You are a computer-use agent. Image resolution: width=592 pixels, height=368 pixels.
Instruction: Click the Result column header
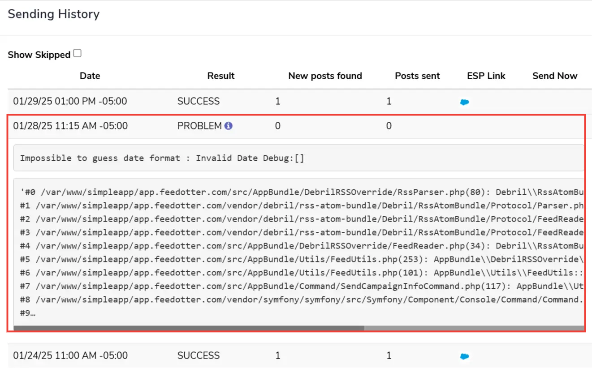tap(220, 76)
